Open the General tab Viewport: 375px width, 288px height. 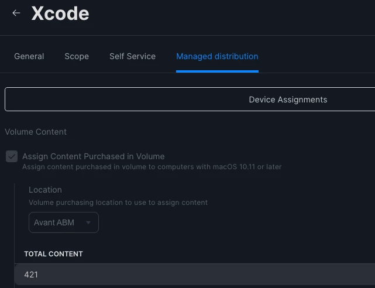[x=29, y=56]
